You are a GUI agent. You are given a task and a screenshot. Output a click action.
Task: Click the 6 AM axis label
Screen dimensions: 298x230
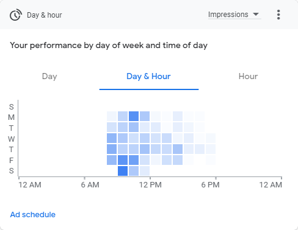point(90,185)
